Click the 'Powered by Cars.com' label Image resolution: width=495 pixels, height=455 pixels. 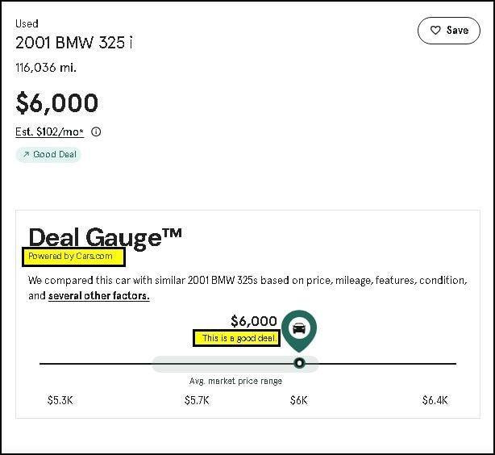pyautogui.click(x=73, y=257)
